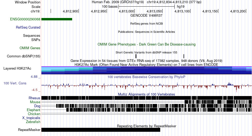Click chr19:4,812,834-4,813,210 position text
252x136 pixels.
click(174, 2)
